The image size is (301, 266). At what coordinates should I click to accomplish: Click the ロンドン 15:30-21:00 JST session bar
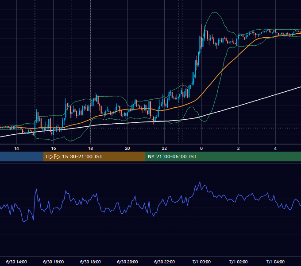(94, 156)
